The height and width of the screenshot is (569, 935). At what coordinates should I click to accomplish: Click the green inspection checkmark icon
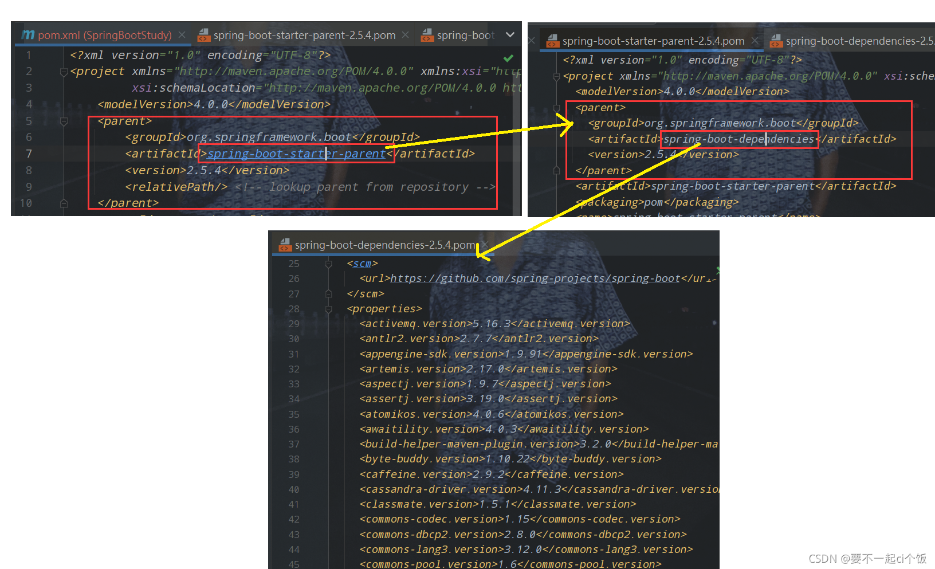pos(508,58)
